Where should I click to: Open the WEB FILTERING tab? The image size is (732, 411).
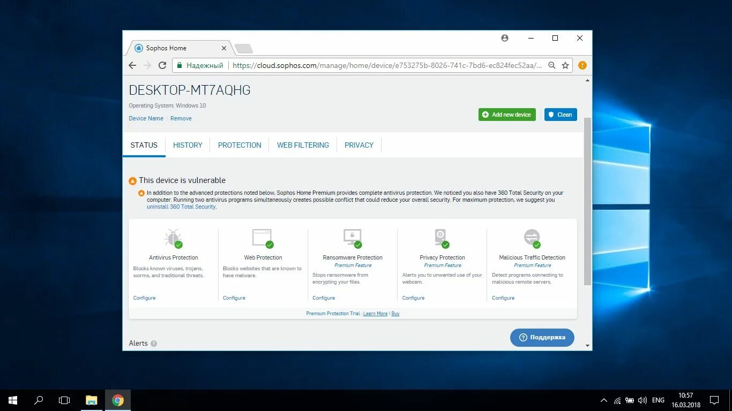click(x=303, y=145)
